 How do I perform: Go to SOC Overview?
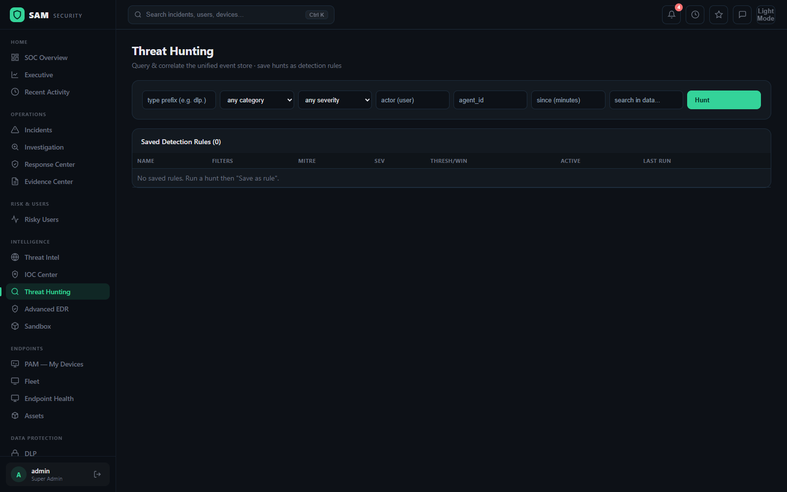pos(58,58)
